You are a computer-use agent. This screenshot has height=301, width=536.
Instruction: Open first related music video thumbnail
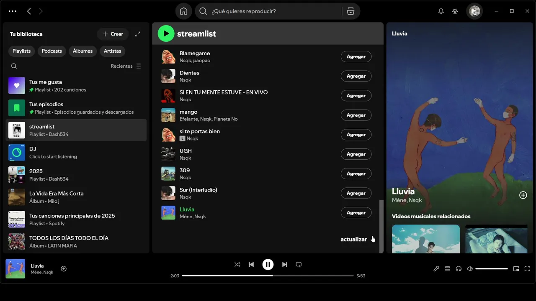426,239
